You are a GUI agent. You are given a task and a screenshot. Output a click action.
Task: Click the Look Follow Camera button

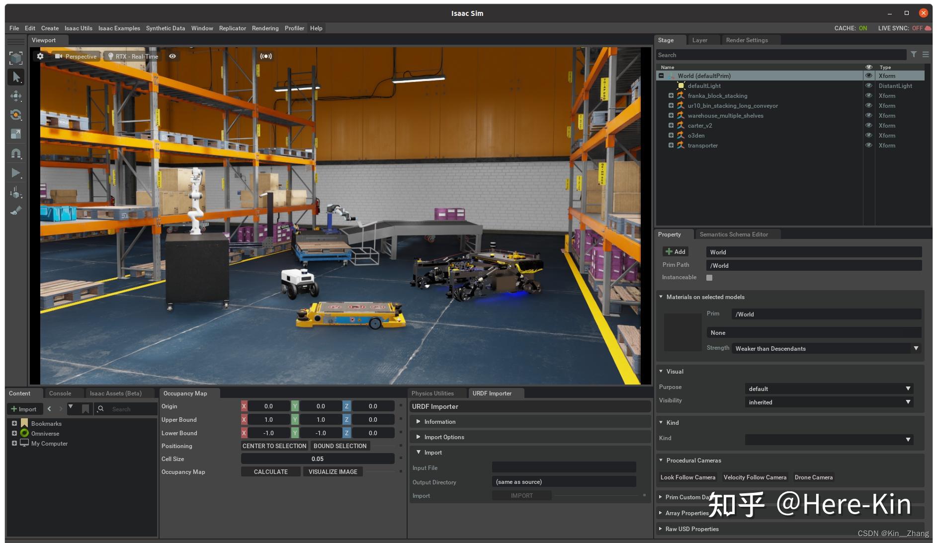[688, 477]
